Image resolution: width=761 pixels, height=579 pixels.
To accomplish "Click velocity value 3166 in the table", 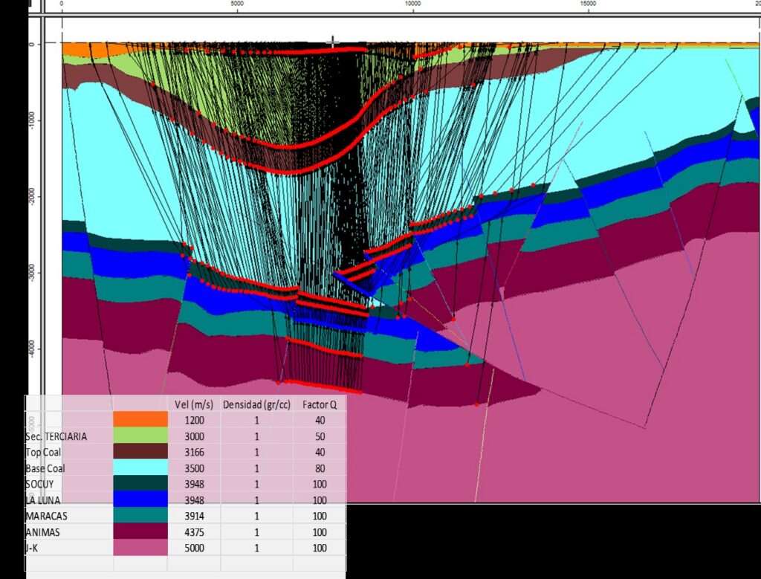I will click(x=194, y=453).
